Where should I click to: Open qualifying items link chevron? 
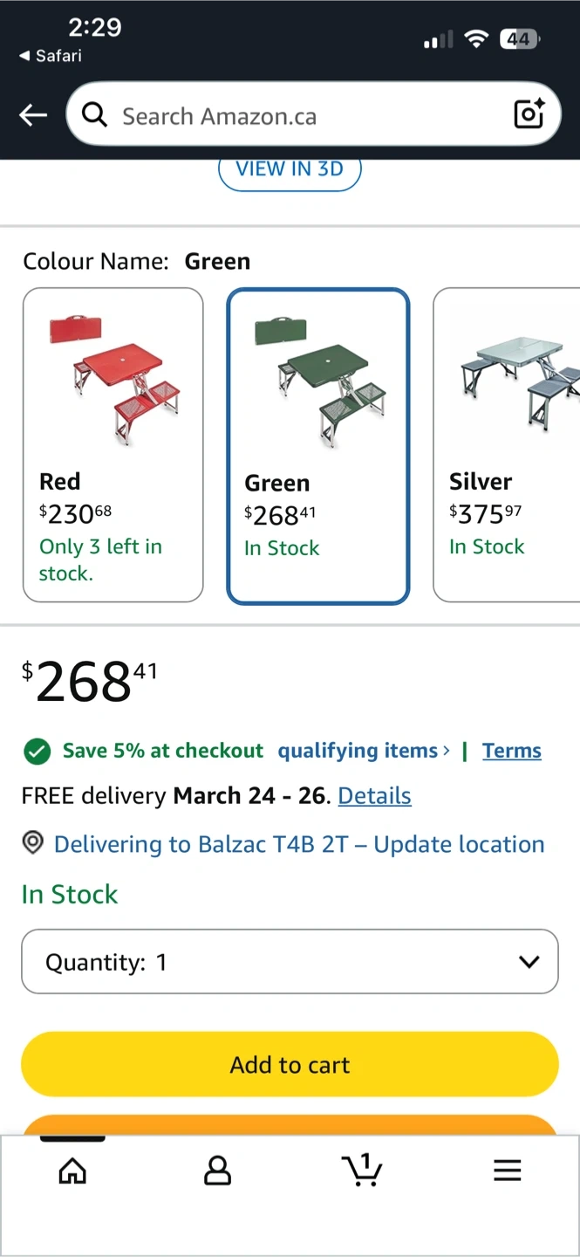coord(447,751)
